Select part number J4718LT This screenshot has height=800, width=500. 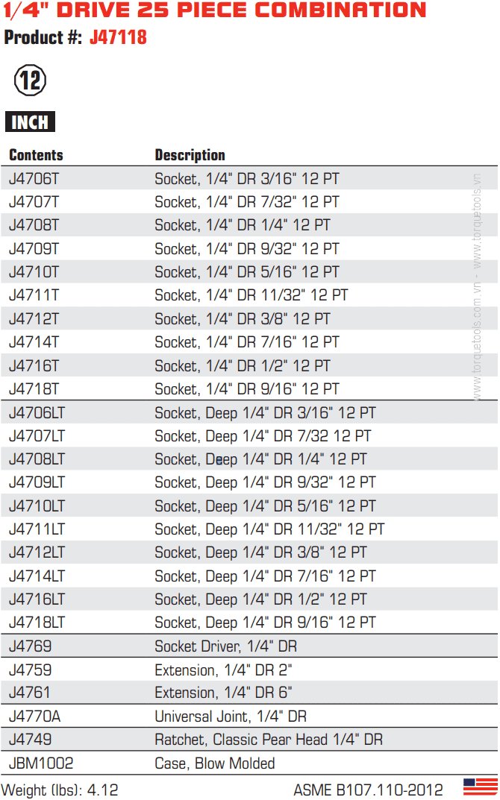click(37, 622)
